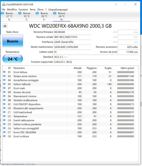Click the status dot next to Temperatura row
The image size is (142, 166).
click(x=4, y=116)
